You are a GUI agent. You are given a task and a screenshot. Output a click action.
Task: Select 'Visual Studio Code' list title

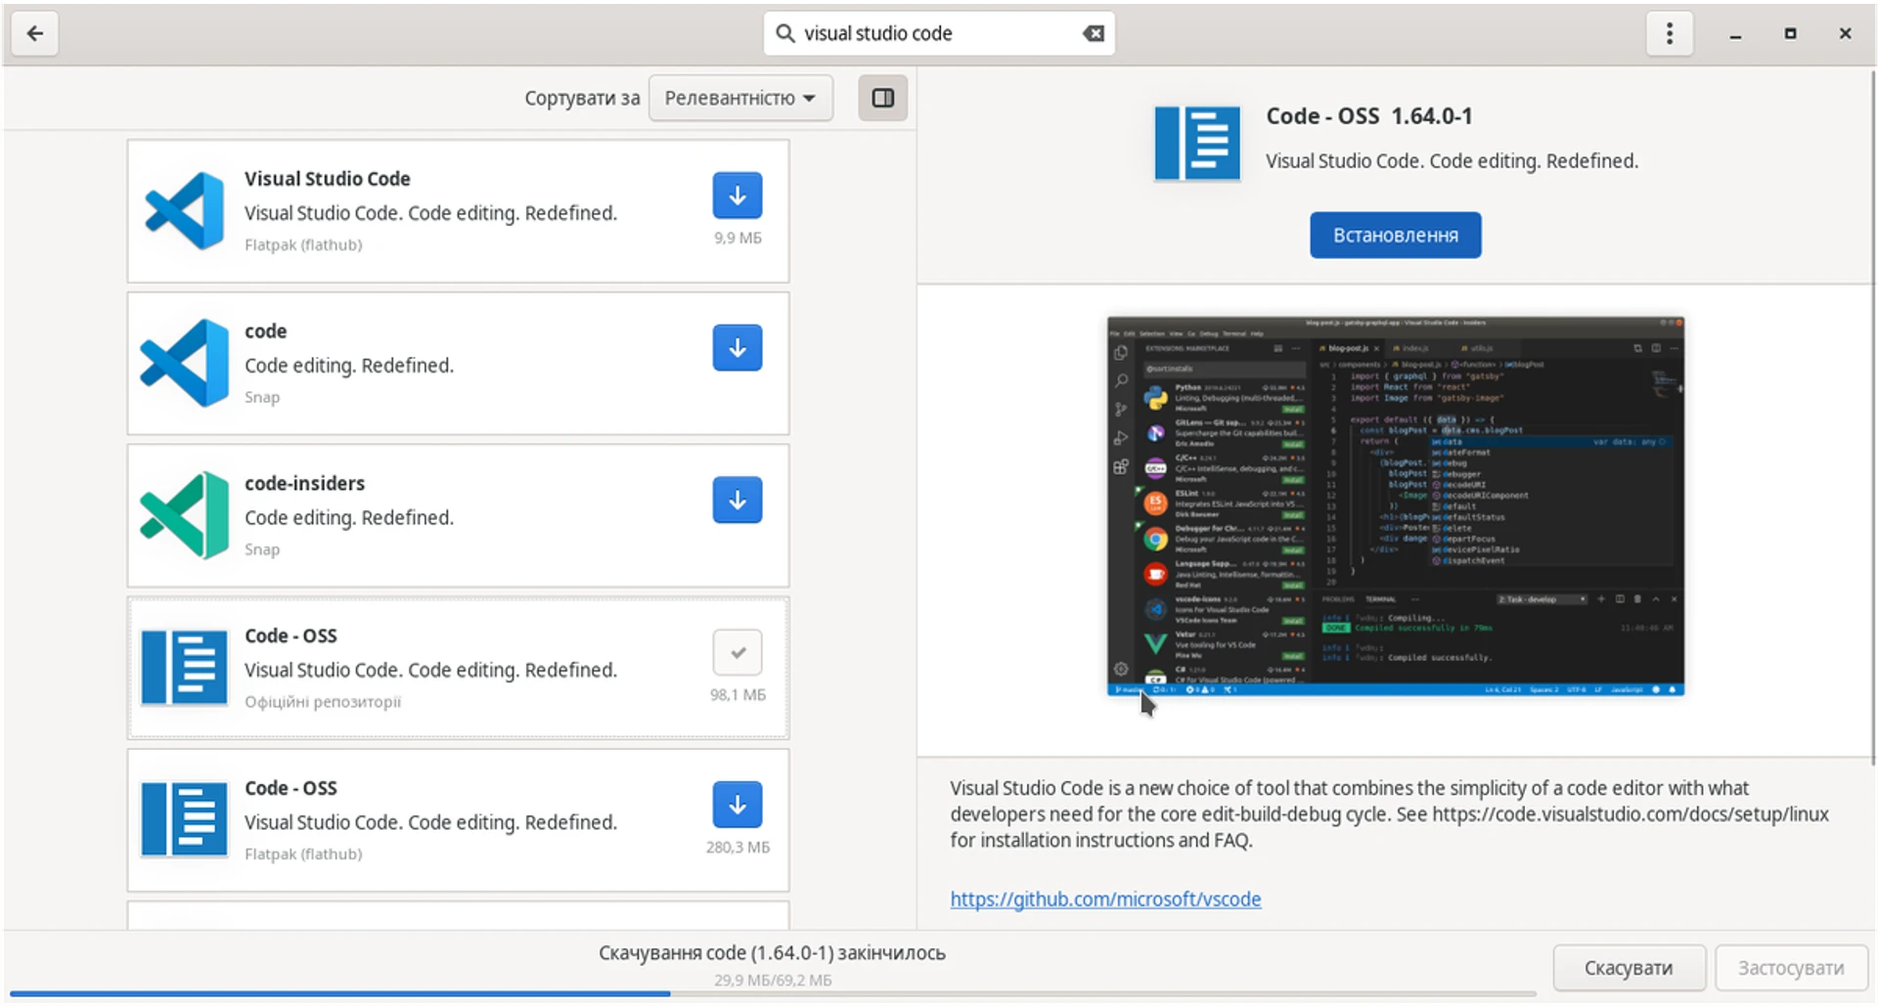click(x=327, y=179)
